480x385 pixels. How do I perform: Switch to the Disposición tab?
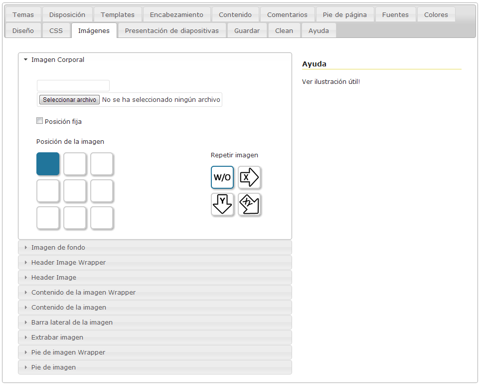(67, 14)
